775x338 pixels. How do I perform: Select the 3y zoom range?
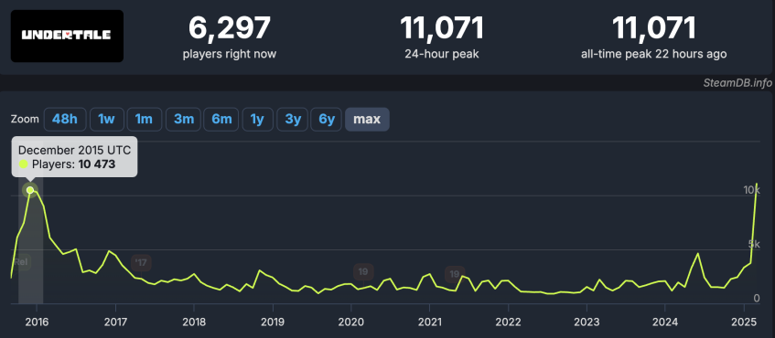click(x=293, y=120)
